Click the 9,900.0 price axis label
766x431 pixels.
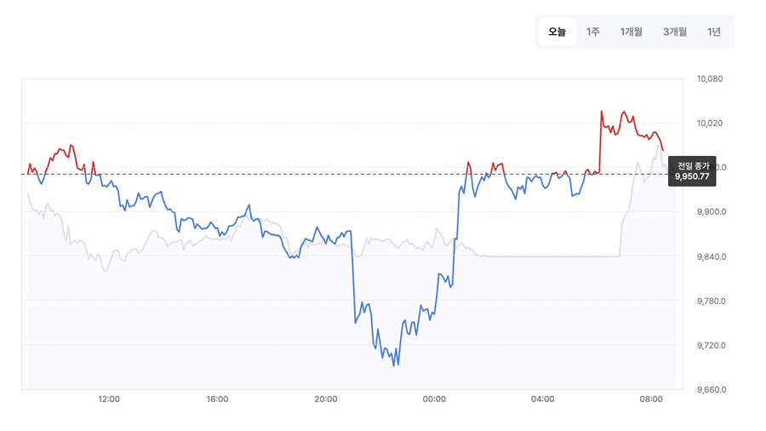pos(712,212)
